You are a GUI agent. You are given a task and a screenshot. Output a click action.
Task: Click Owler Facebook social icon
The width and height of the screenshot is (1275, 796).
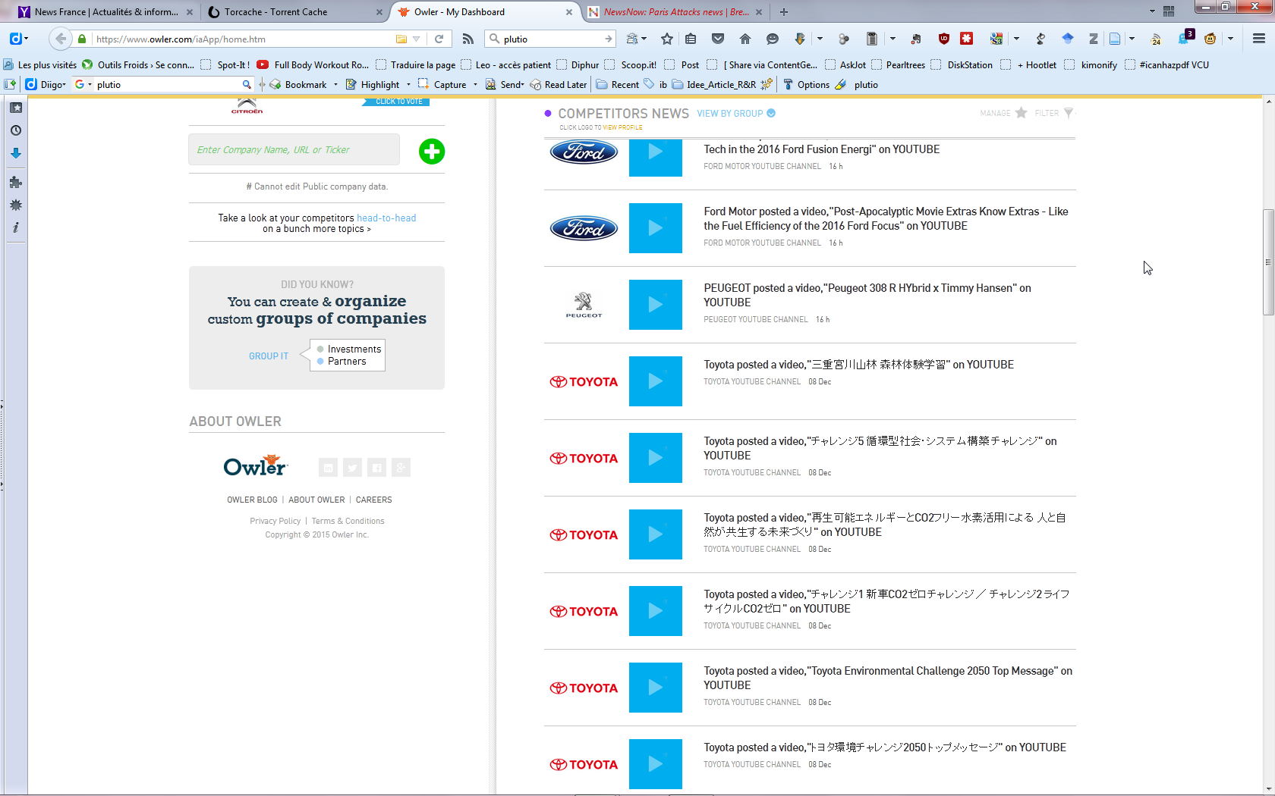[376, 468]
